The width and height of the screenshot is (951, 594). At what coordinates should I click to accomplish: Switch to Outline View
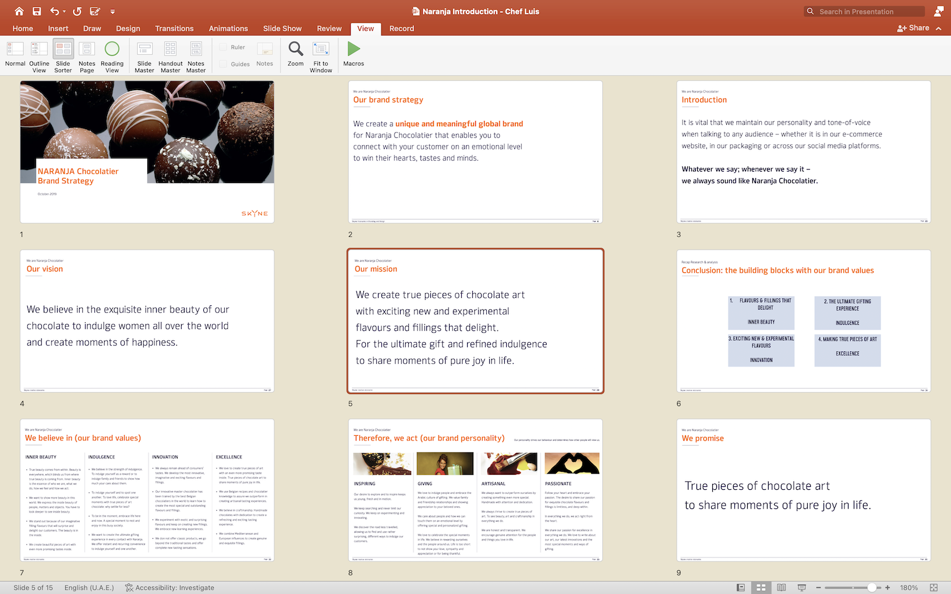[39, 57]
